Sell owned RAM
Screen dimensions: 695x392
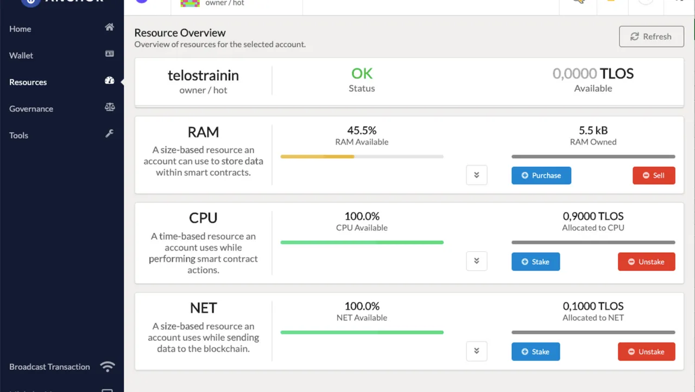pyautogui.click(x=654, y=176)
